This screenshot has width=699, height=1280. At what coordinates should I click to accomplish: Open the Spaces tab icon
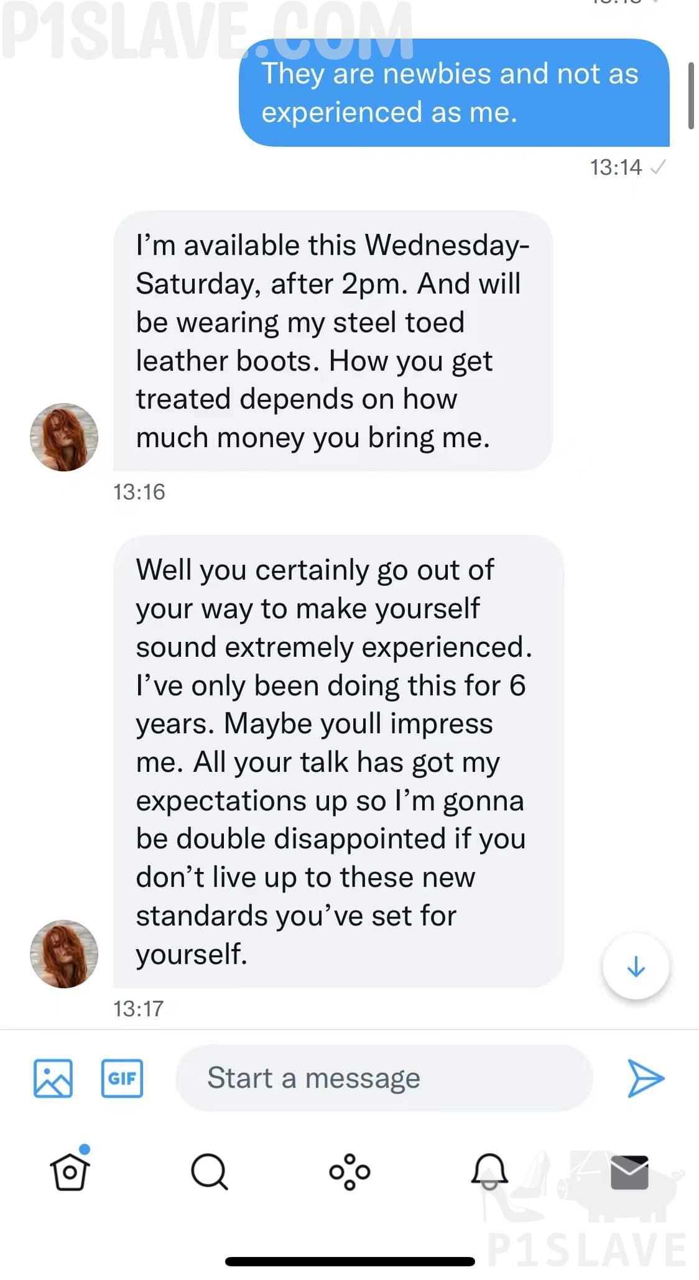349,1171
